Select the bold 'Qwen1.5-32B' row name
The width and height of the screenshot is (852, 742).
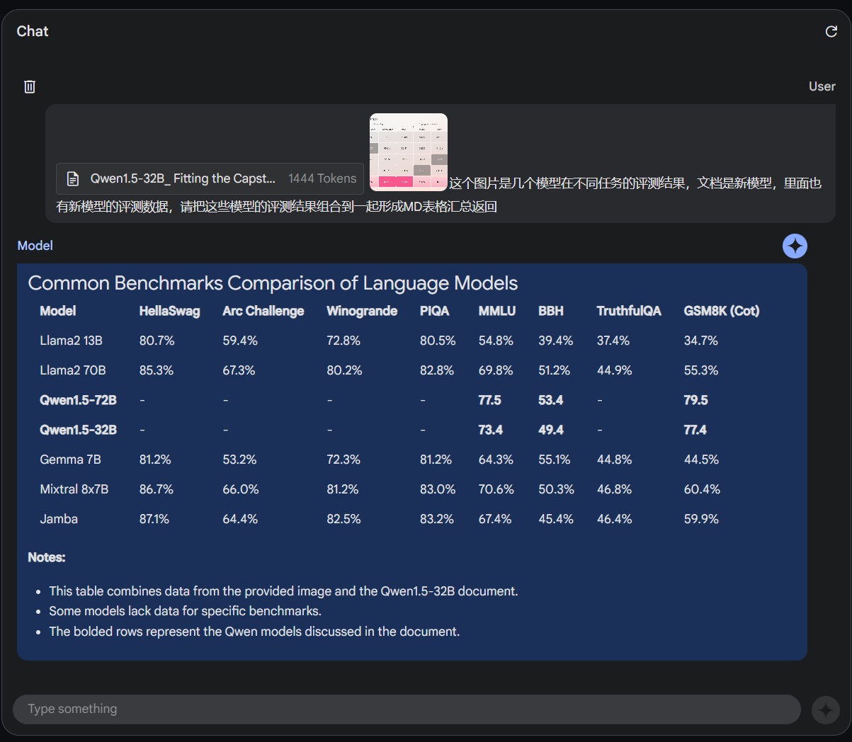tap(79, 430)
